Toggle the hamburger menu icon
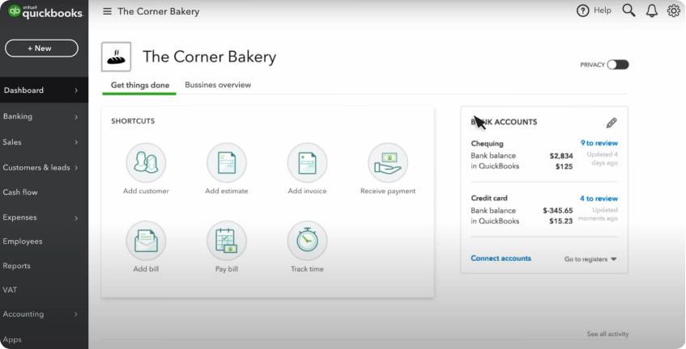Screen dimensions: 686x349 click(107, 11)
